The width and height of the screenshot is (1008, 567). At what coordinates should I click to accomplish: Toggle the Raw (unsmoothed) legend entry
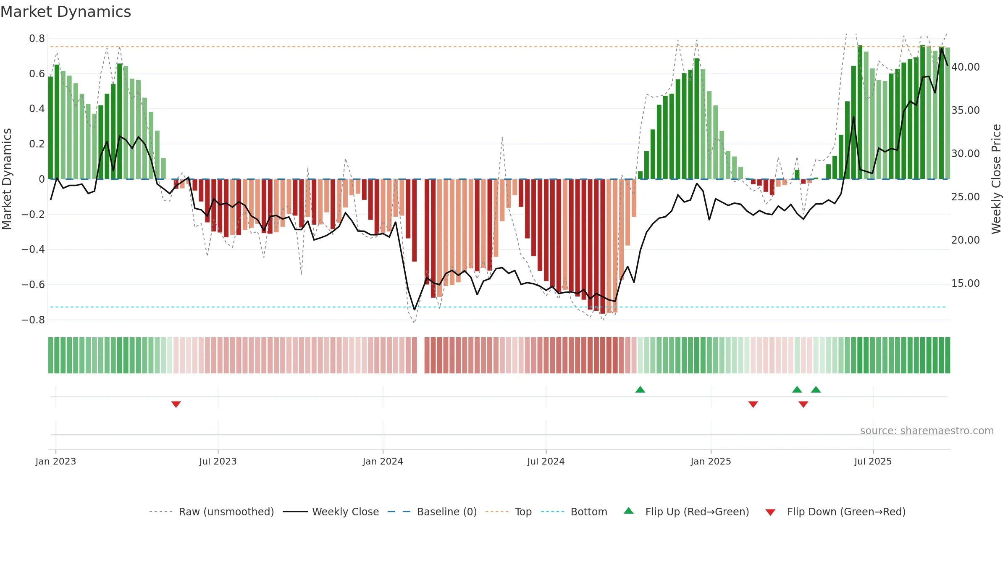(x=211, y=512)
